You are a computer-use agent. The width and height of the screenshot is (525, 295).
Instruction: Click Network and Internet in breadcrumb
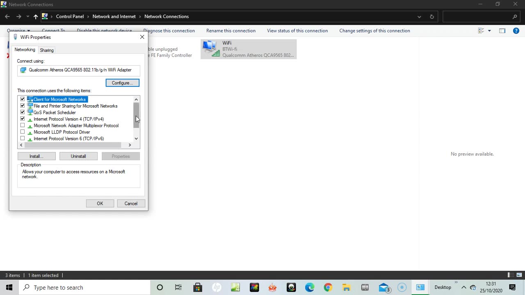click(x=114, y=16)
